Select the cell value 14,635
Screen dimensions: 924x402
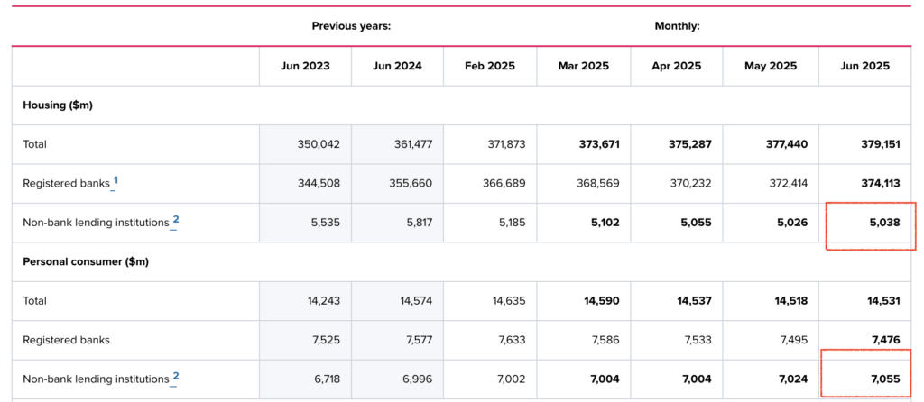[x=509, y=300]
